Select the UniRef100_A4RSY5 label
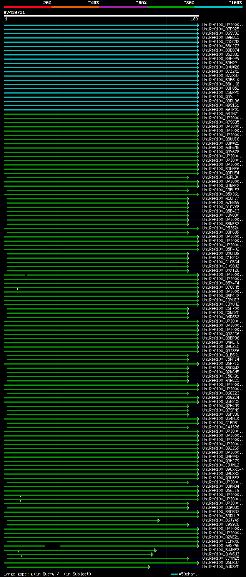Screen dimensions: 246x577 click(x=221, y=567)
